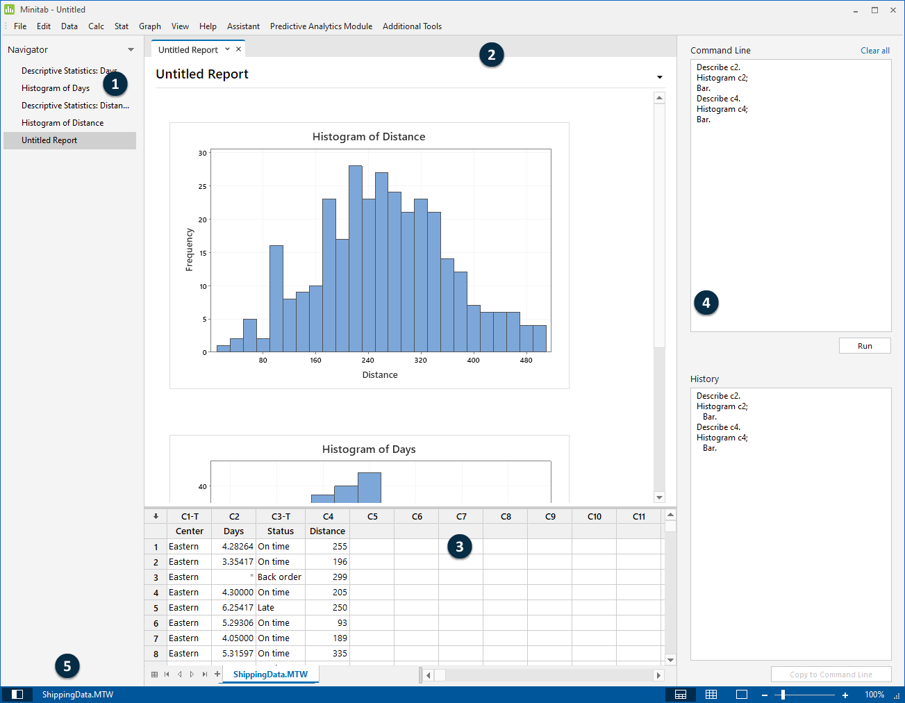Image resolution: width=905 pixels, height=703 pixels.
Task: Switch to the ShippingData.MTW worksheet tab
Action: click(269, 674)
